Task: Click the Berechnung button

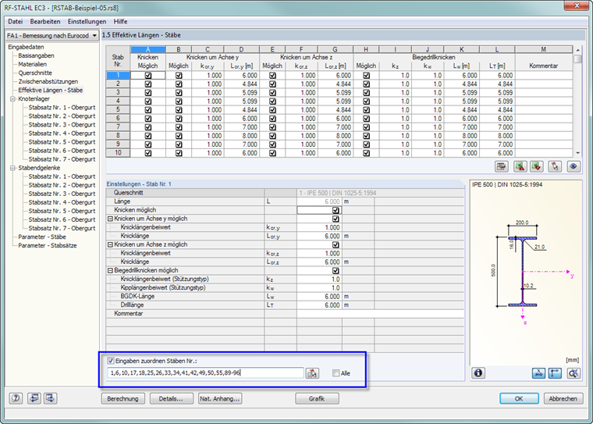Action: click(x=123, y=399)
